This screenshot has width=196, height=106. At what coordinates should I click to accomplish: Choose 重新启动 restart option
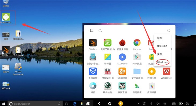tap(162, 46)
